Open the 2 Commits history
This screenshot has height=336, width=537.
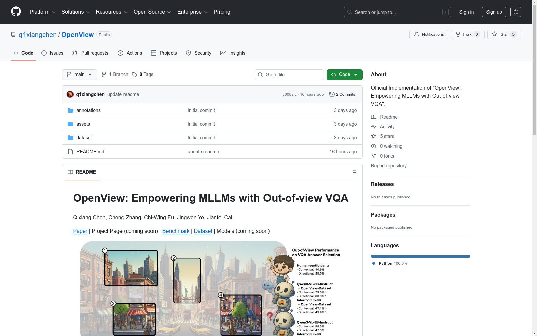342,94
